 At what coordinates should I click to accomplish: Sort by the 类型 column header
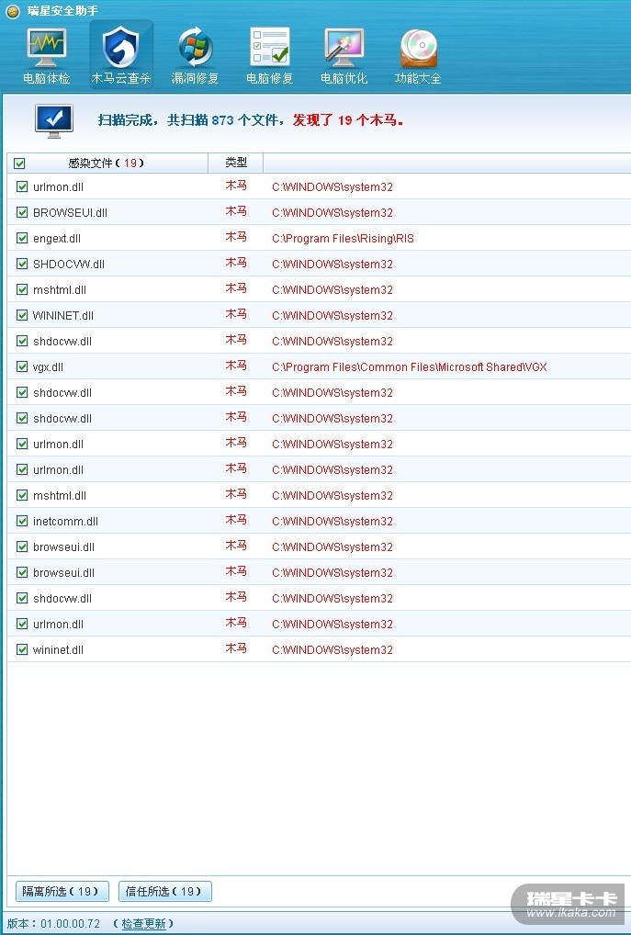(236, 163)
